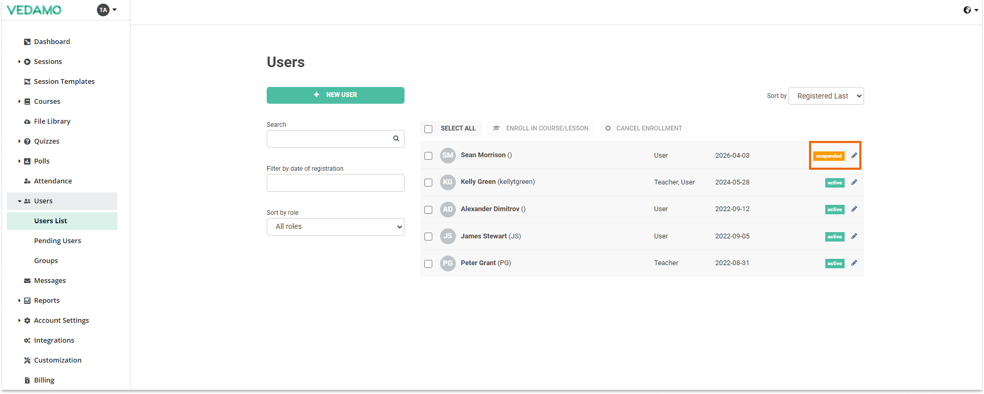Click the TA account avatar
This screenshot has height=394, width=984.
tap(103, 10)
